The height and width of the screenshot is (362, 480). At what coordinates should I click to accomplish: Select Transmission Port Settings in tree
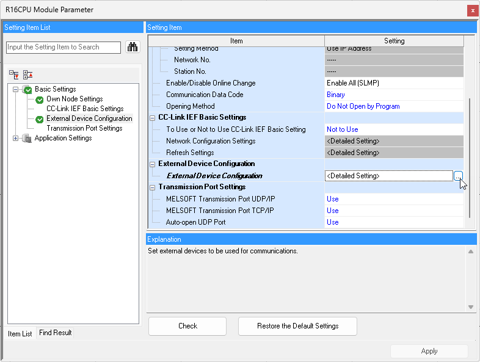[x=84, y=128]
